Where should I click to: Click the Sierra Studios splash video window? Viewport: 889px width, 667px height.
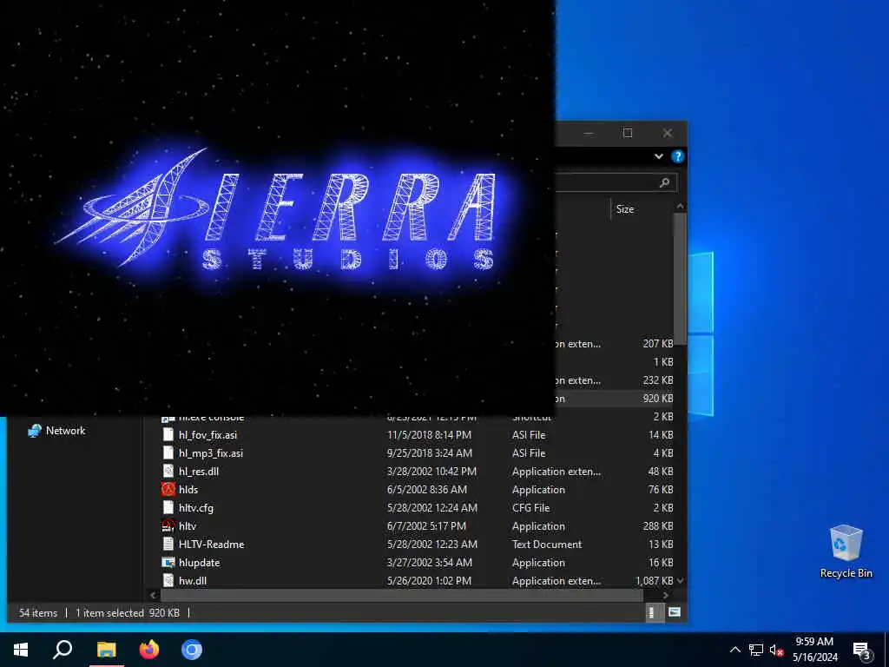[x=277, y=207]
